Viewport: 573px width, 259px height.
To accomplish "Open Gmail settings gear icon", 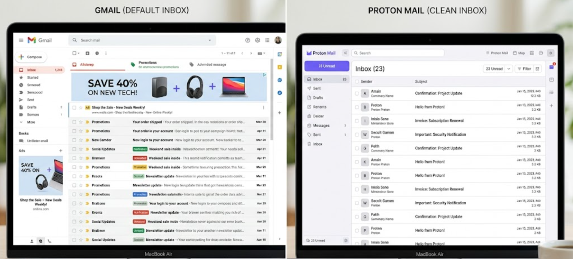I will 258,40.
